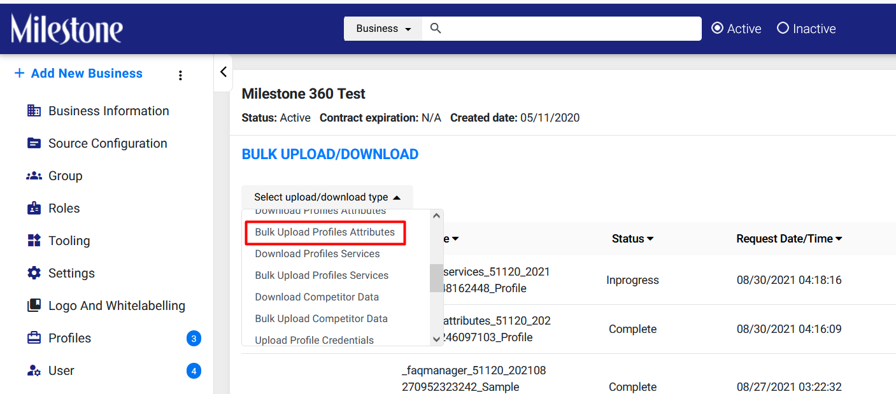Click the Contract expiration N/A text
The height and width of the screenshot is (394, 896).
tap(380, 118)
